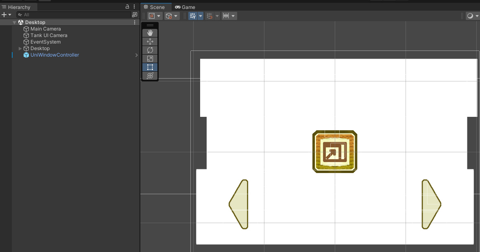Toggle the Hierarchy panel lock

click(127, 7)
